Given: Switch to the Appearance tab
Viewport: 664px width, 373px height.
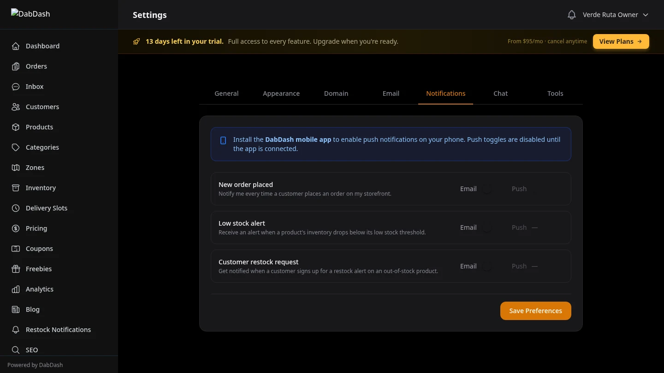Looking at the screenshot, I should click(281, 93).
